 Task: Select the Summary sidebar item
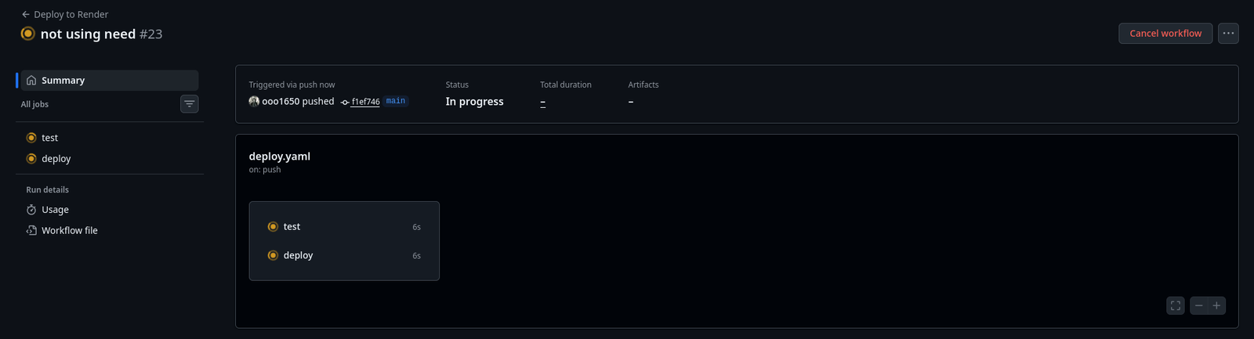point(63,81)
